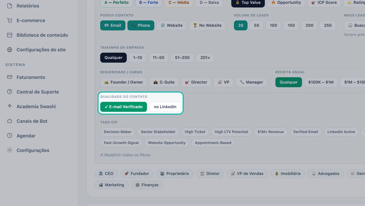Viewport: 365px width, 206px height.
Task: Click the Imobiliária quick search chip
Action: click(x=287, y=173)
